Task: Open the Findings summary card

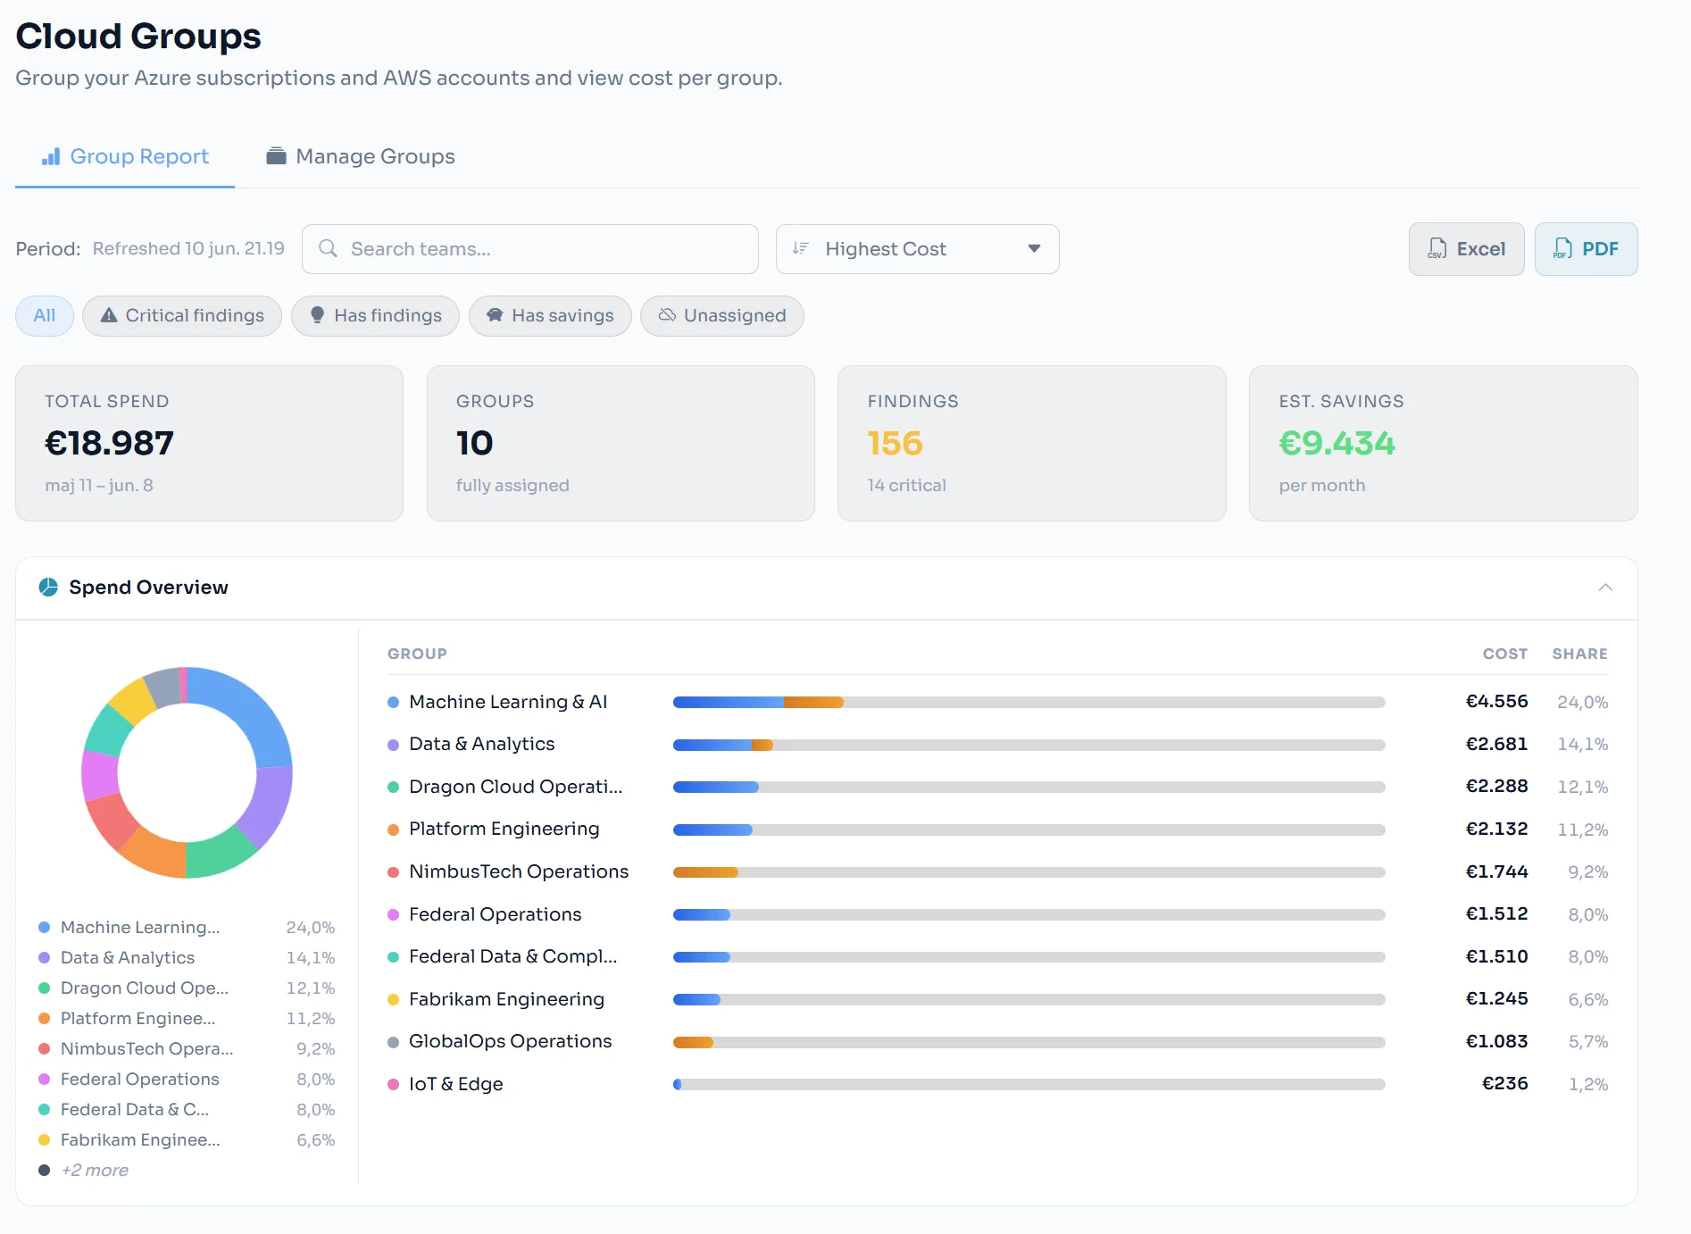Action: coord(1032,443)
